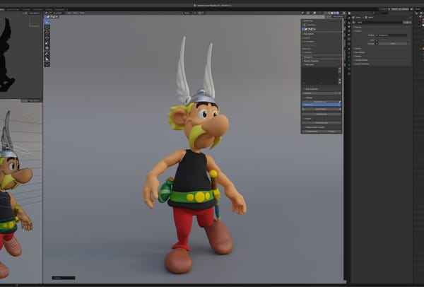Toggle X-Axis Mirror checkbox in Pose Options
The height and width of the screenshot is (287, 424).
pyautogui.click(x=303, y=42)
